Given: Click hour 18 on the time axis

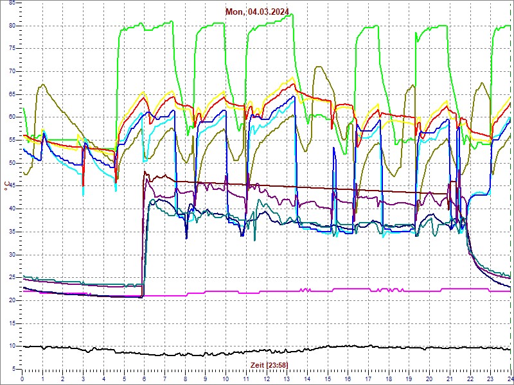Looking at the screenshot, I should (389, 379).
